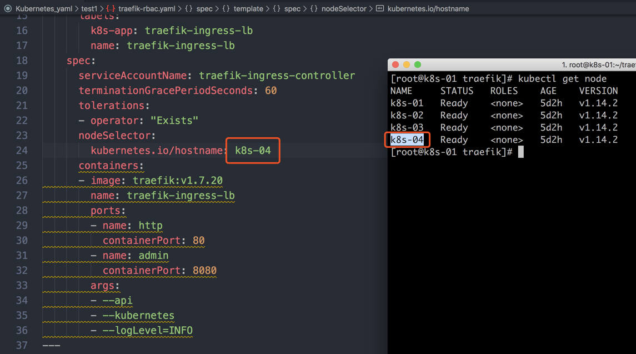Screen dimensions: 636x354
Task: Click the NAME column header in terminal
Action: (x=401, y=91)
